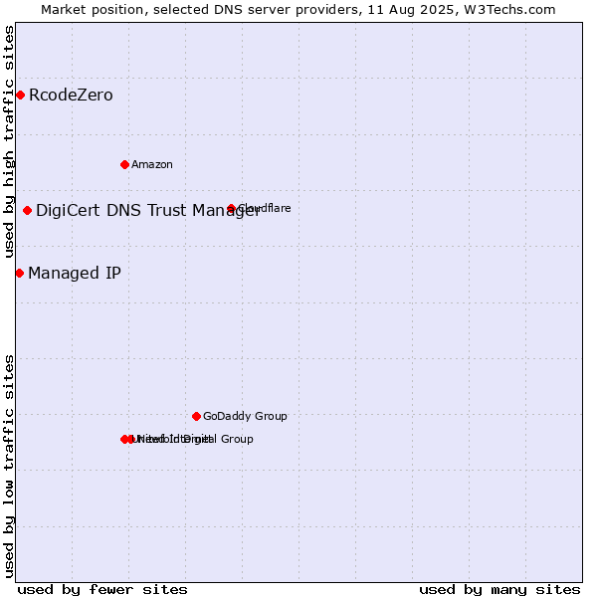Click the Managed IP red data point
Viewport: 597px width, 597px height.
click(x=20, y=274)
